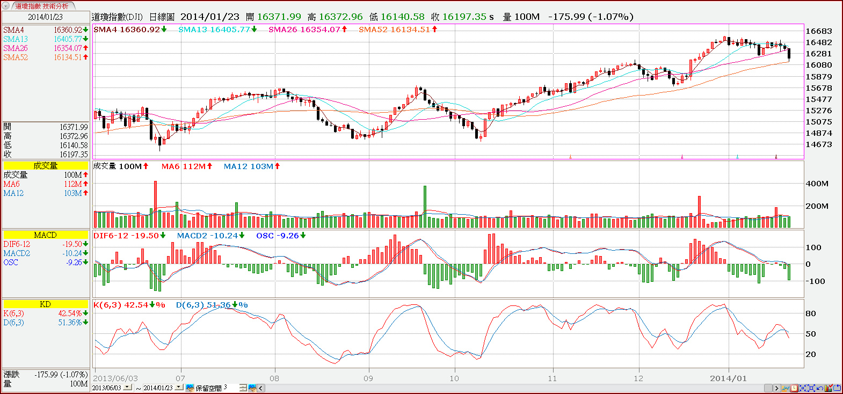Adjust the 保留空間 spinner control
843x394 pixels.
[243, 388]
